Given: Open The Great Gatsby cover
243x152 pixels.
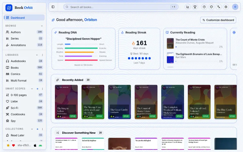Looking at the screenshot, I should (x=119, y=102).
